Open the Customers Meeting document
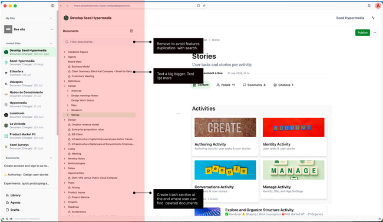383x222 pixels. point(82,76)
